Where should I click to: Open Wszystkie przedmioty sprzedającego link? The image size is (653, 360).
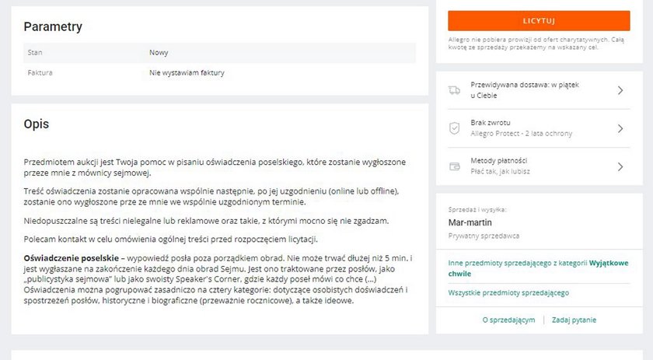tap(508, 292)
